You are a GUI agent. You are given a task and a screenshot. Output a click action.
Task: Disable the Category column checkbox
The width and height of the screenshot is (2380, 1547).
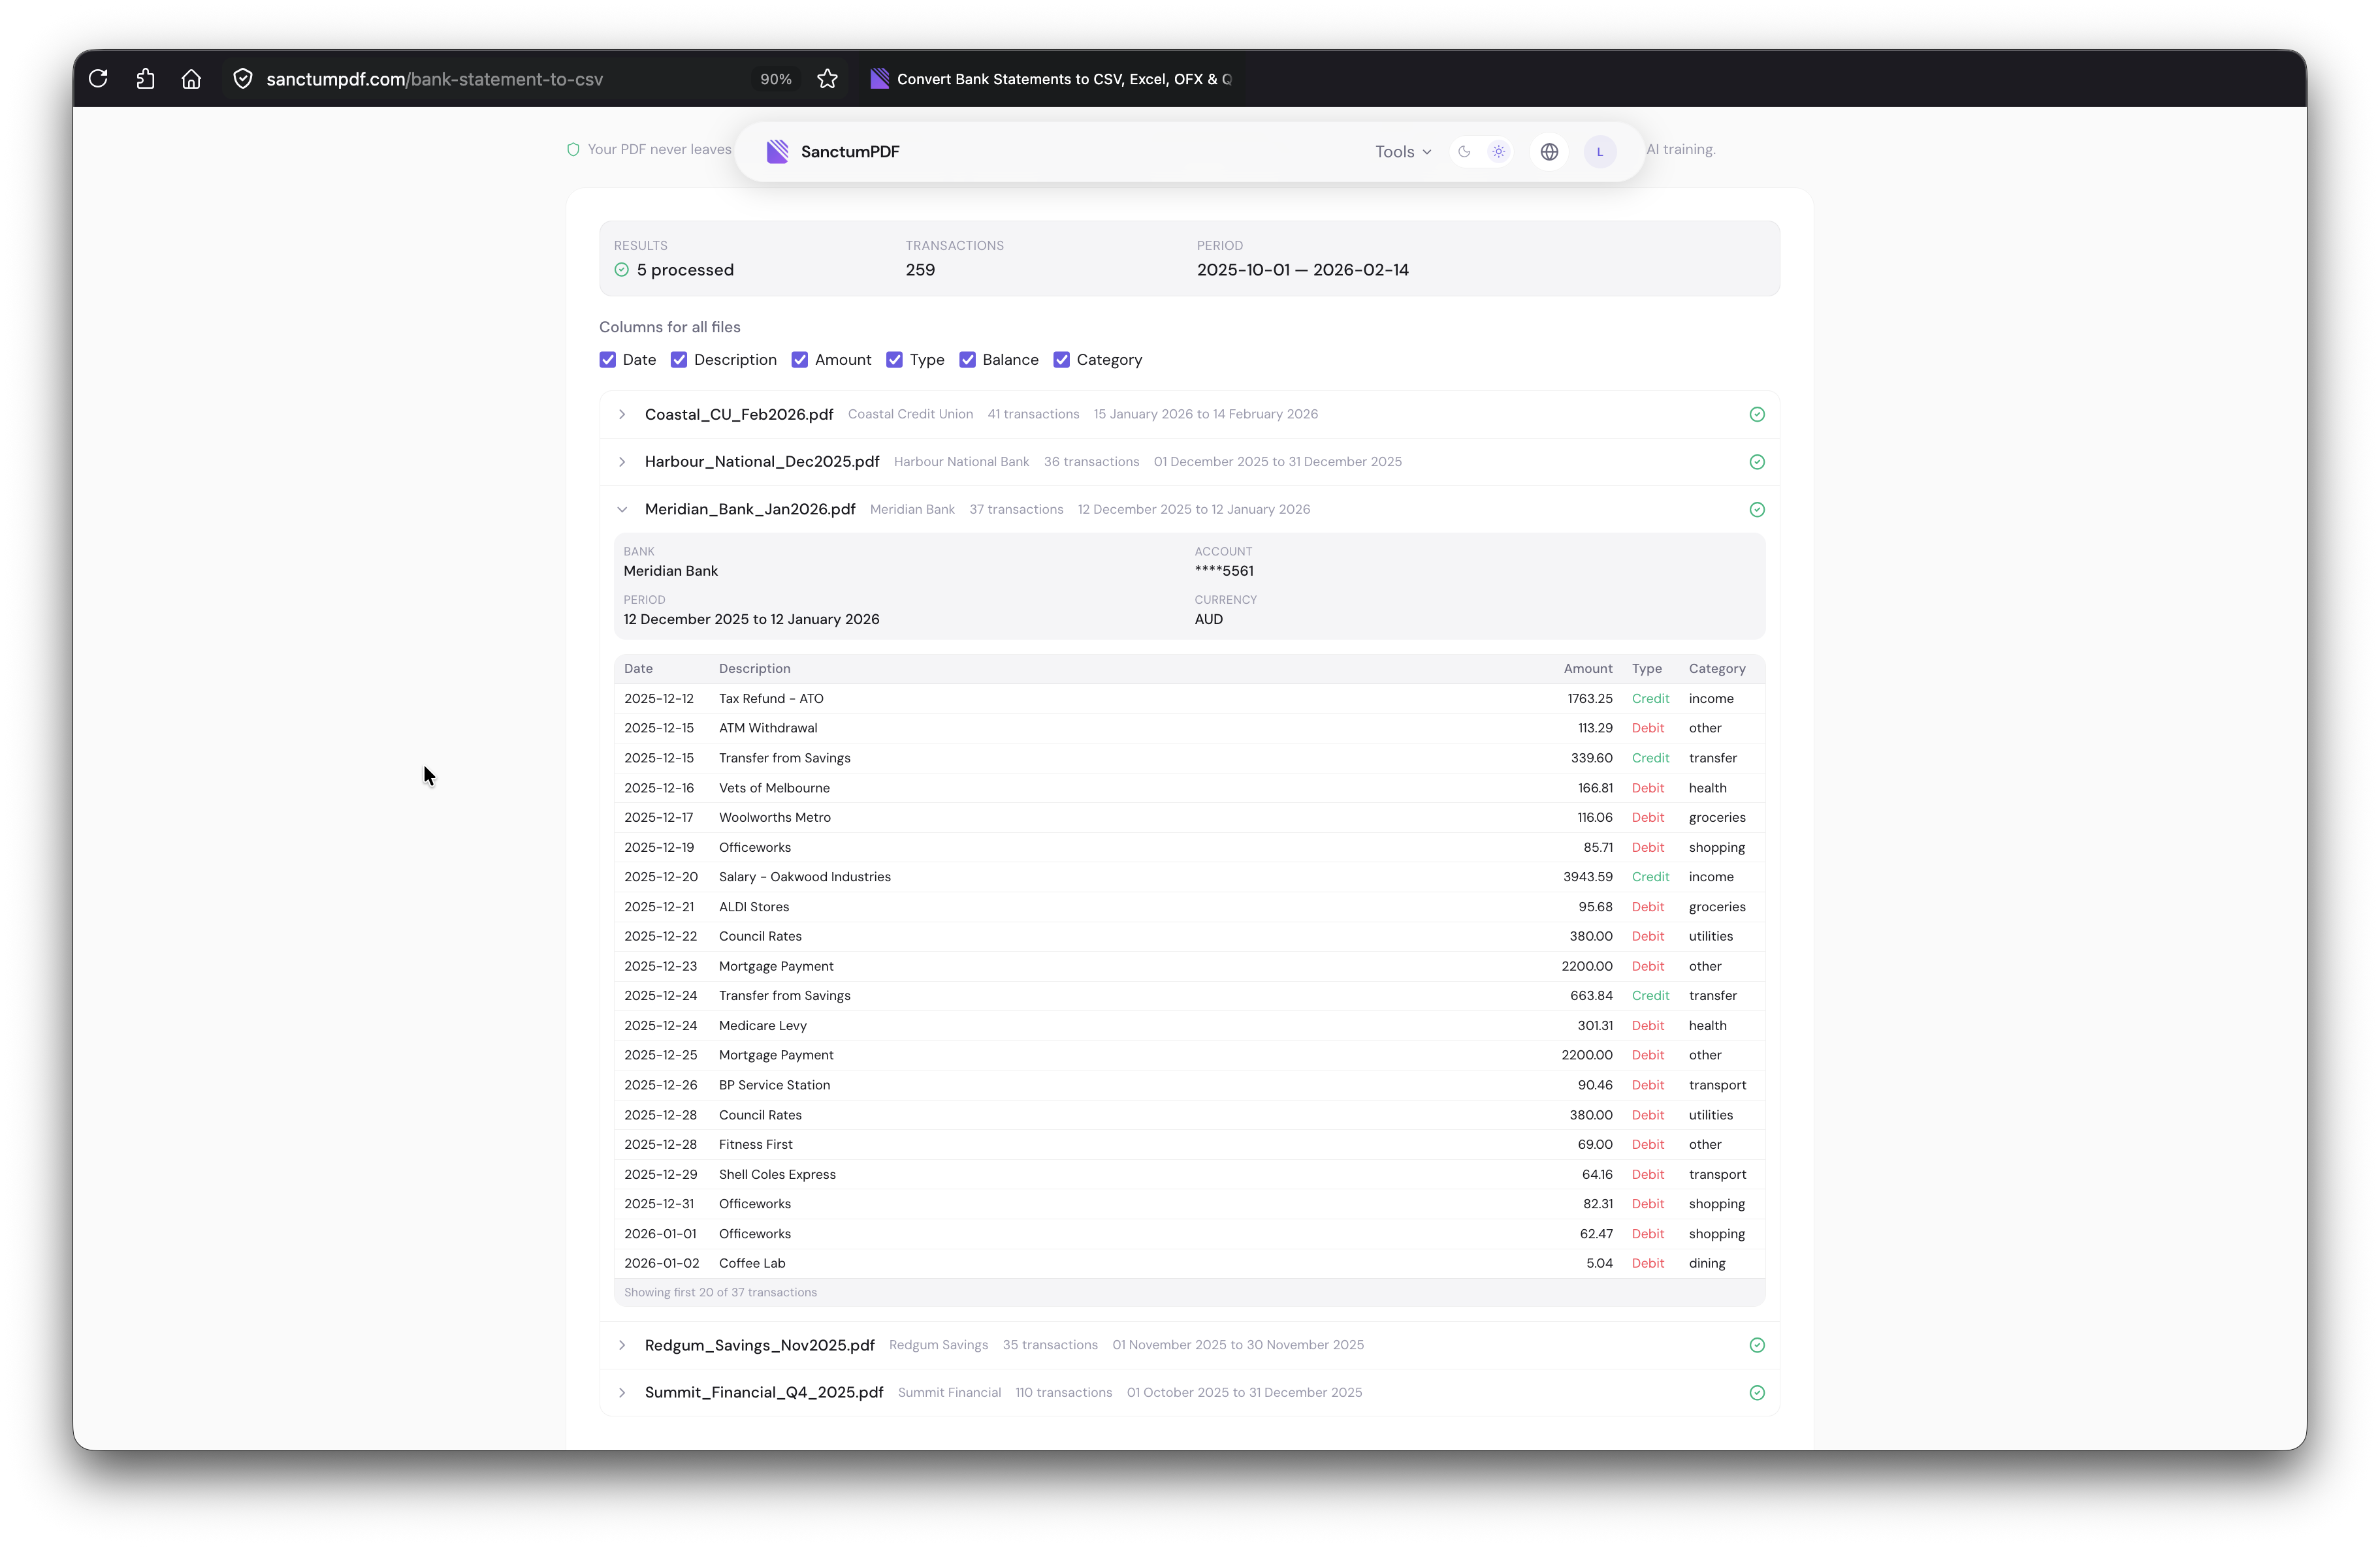tap(1061, 360)
